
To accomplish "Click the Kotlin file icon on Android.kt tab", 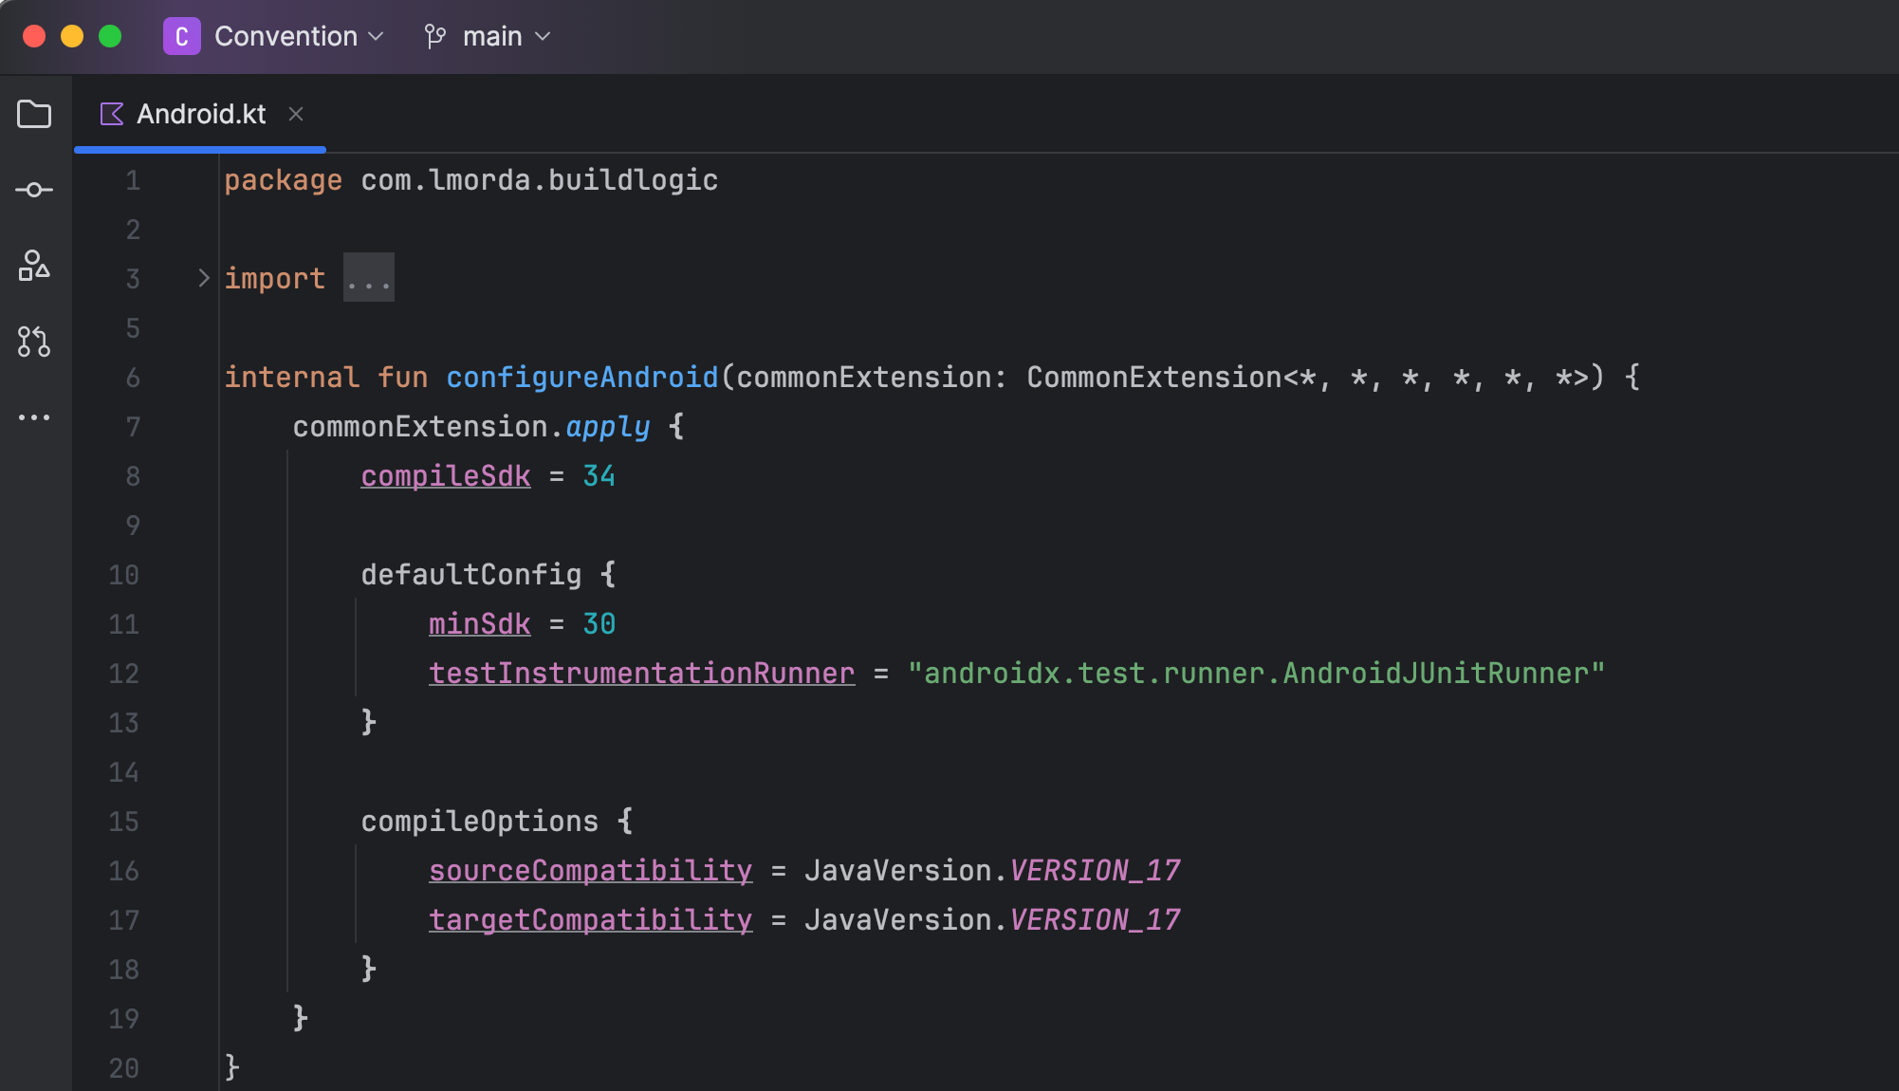I will pos(112,115).
